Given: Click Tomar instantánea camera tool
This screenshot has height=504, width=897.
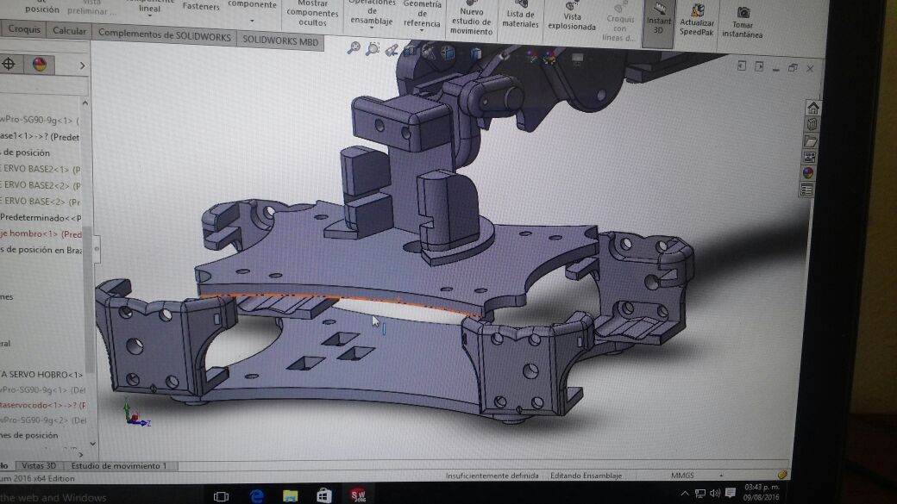Looking at the screenshot, I should click(742, 24).
